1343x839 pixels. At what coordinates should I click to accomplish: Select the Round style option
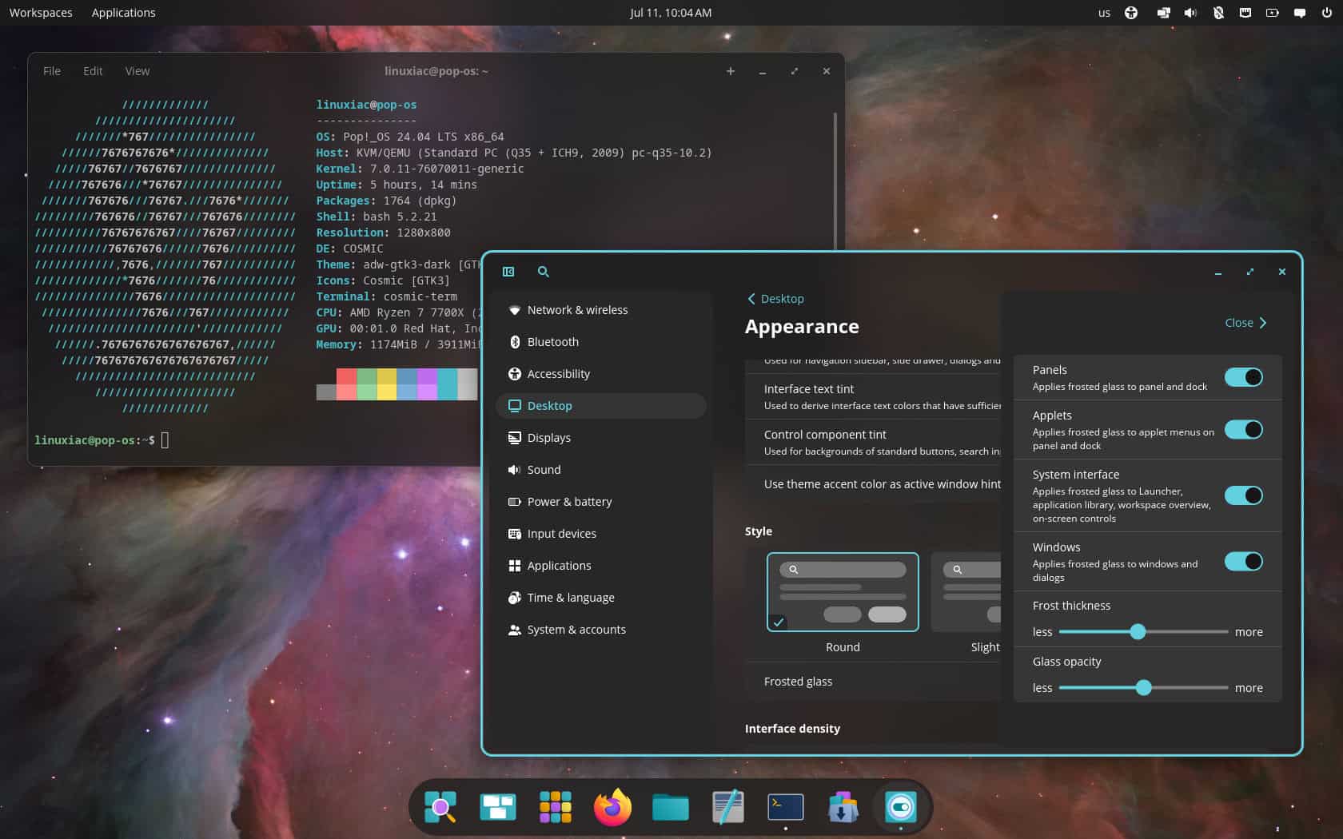coord(843,592)
